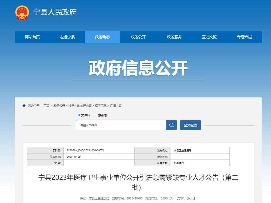The height and width of the screenshot is (203, 271).
Task: Select the 索引号 radio button
Action: (x=96, y=115)
